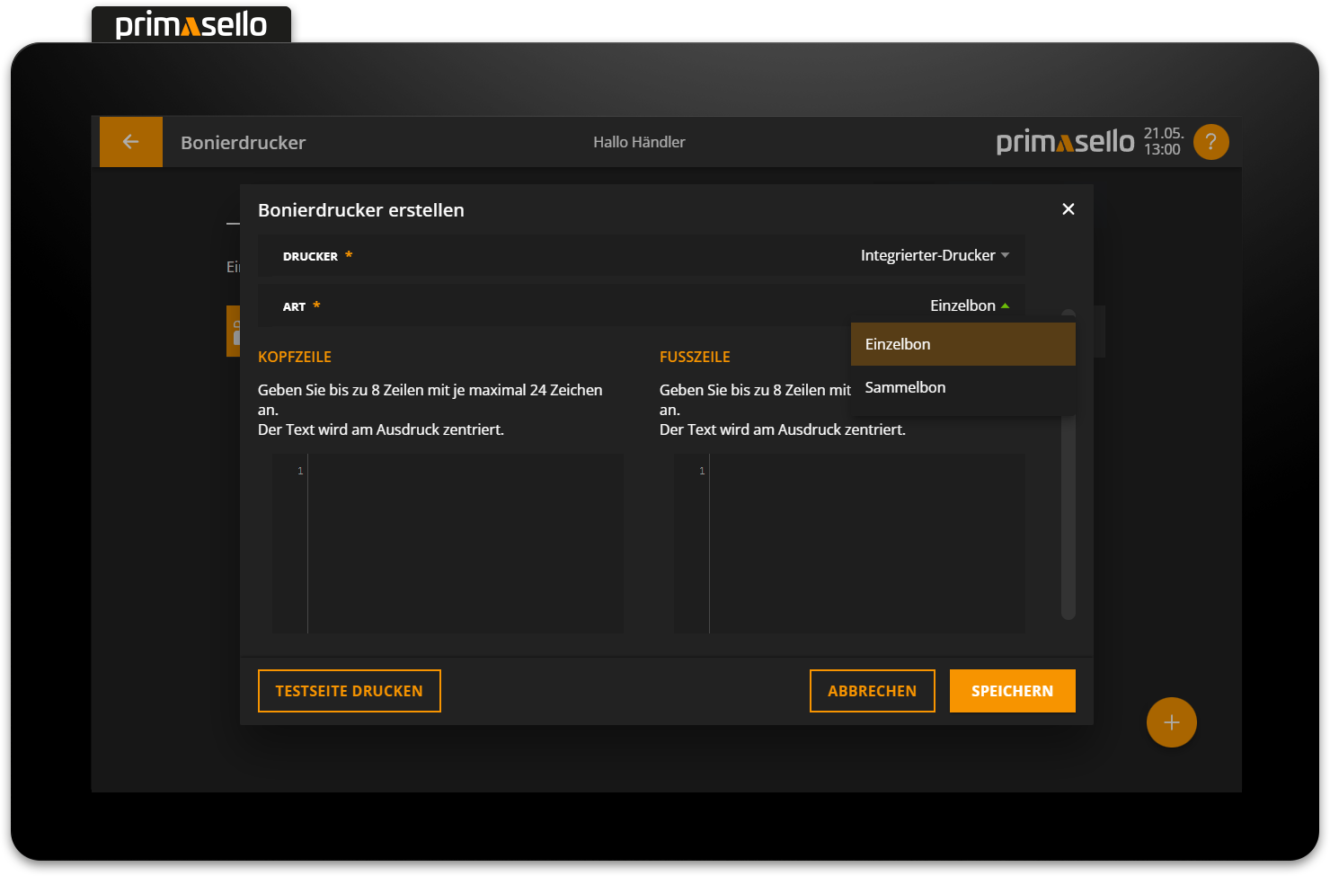
Task: Collapse the Art dropdown showing Einzelbon
Action: click(969, 306)
